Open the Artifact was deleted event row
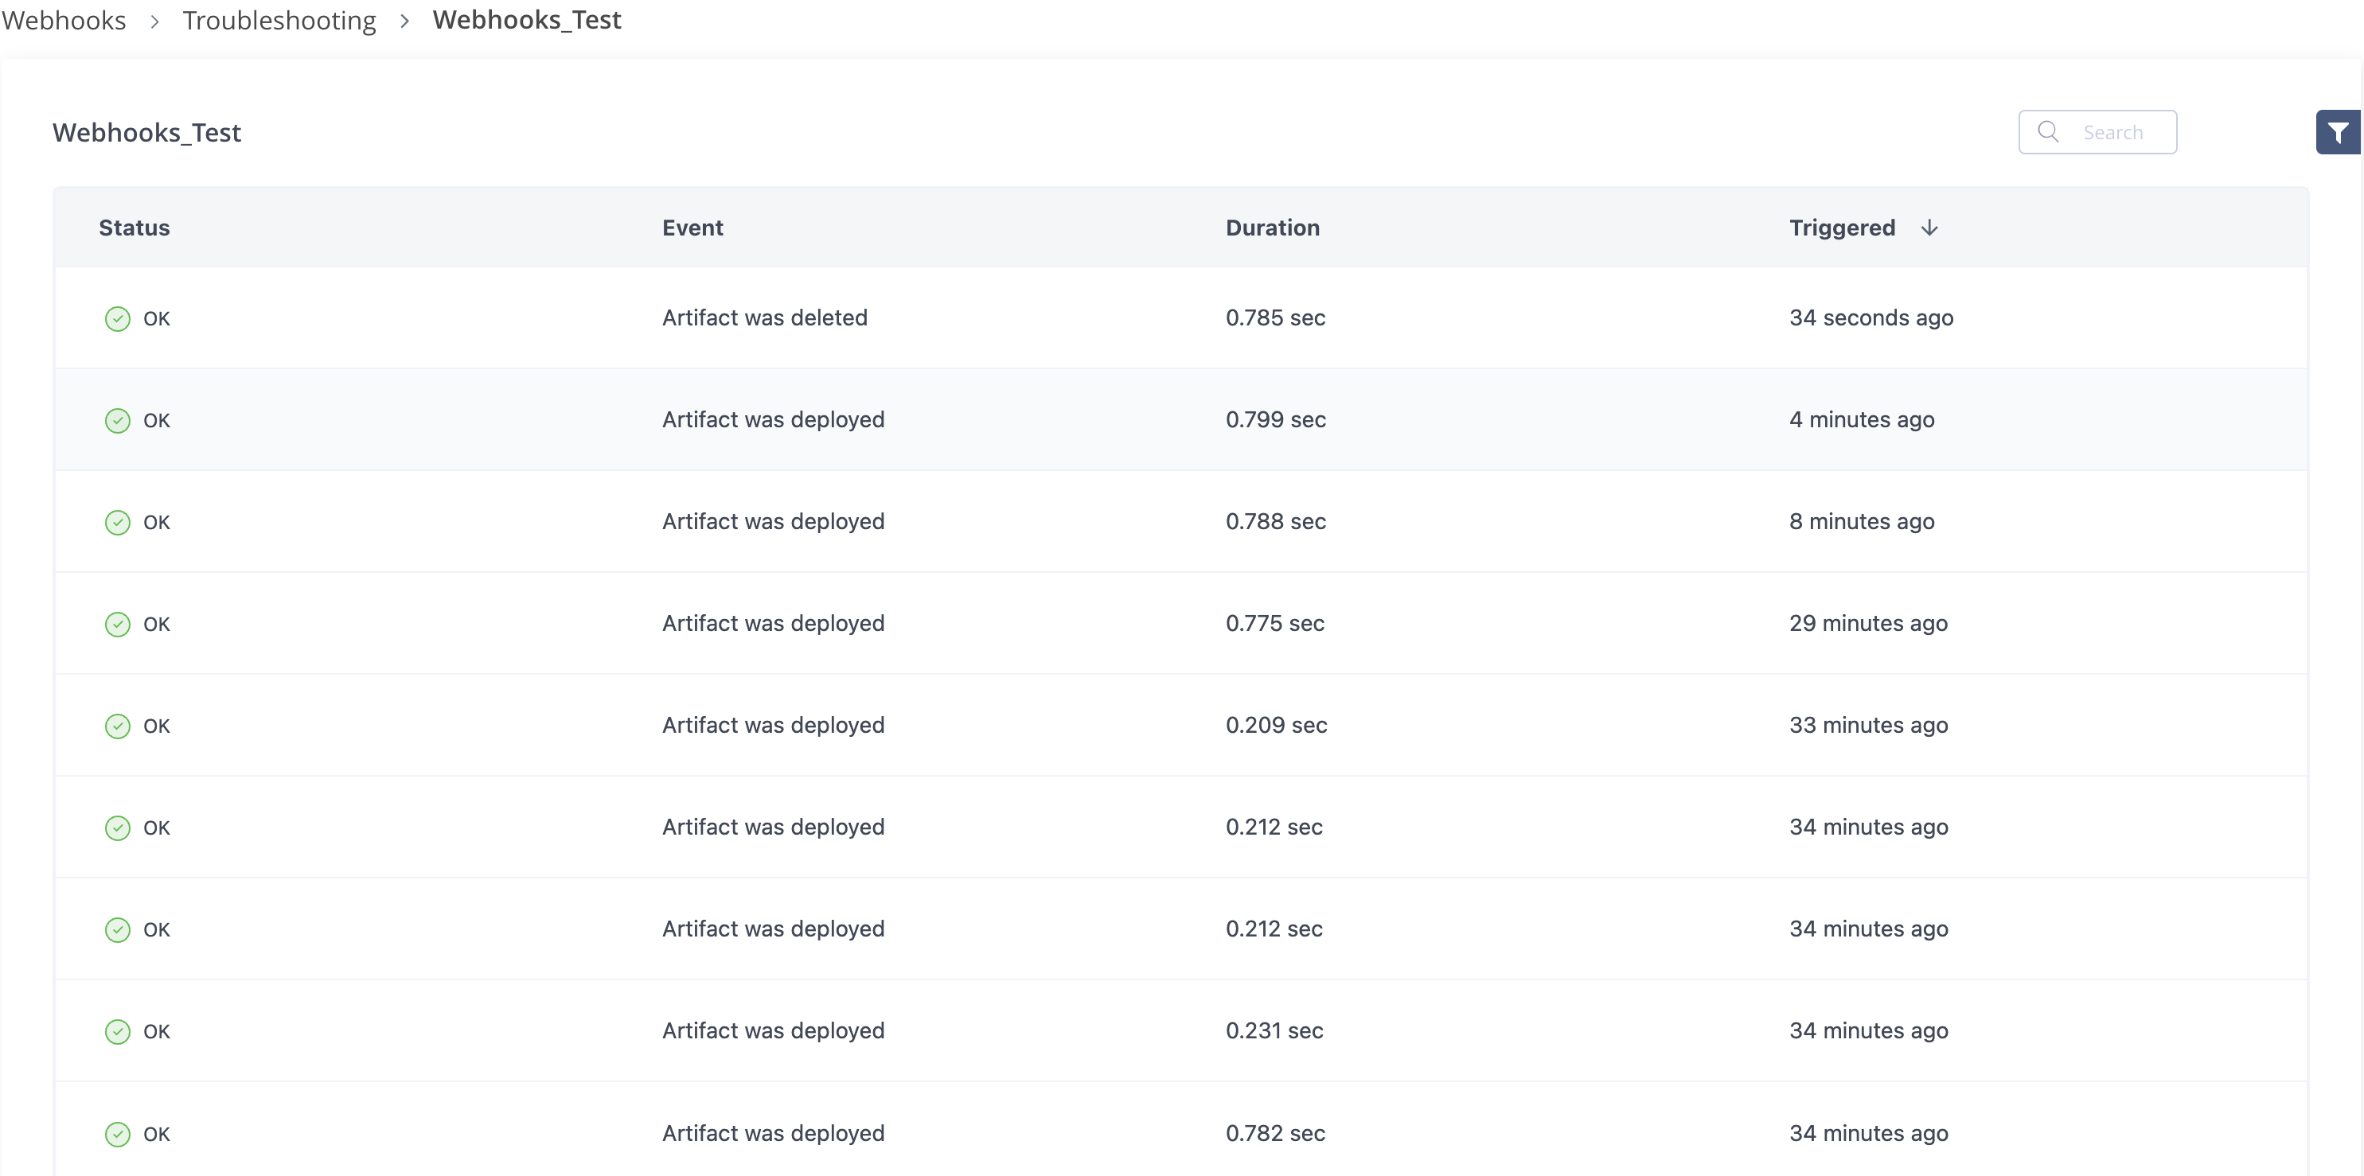2364x1176 pixels. pos(763,317)
